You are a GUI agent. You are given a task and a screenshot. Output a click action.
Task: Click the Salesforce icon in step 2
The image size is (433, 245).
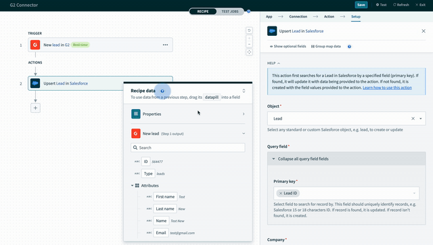35,83
